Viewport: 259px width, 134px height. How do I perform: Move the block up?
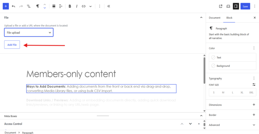point(45,5)
